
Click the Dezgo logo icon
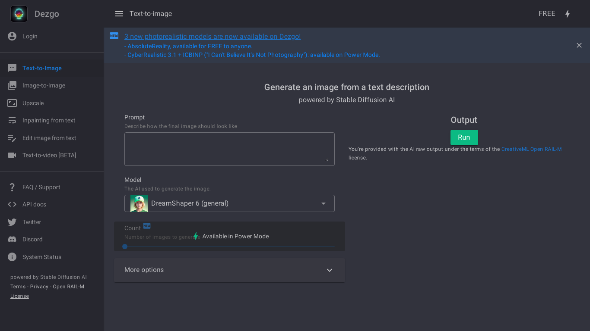coord(19,14)
